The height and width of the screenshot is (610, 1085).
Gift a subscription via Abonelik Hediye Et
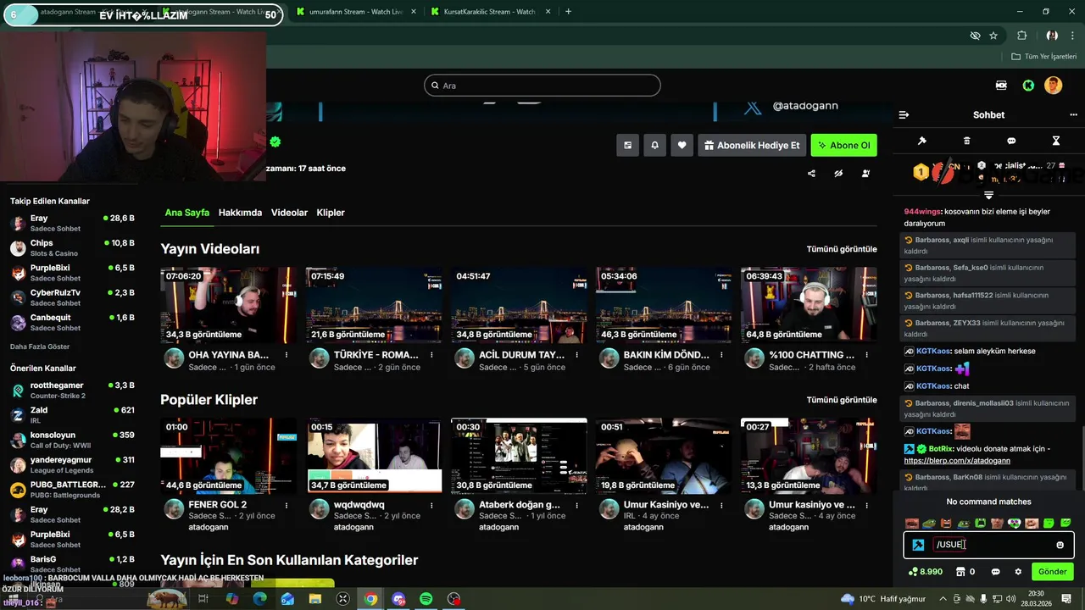[751, 145]
